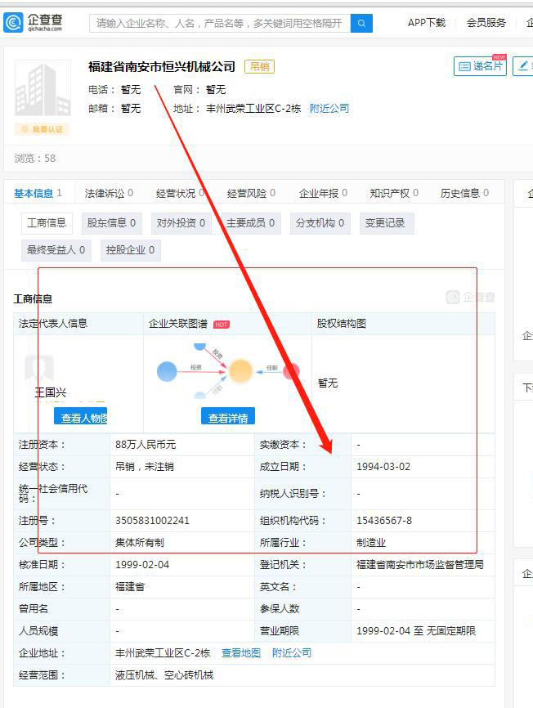Open the APP下载 menu item
This screenshot has height=708, width=533.
[x=427, y=23]
